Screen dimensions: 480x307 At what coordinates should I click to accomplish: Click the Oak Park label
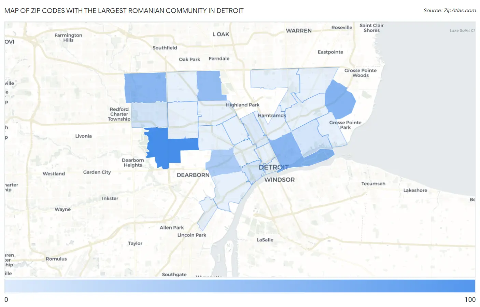point(189,59)
